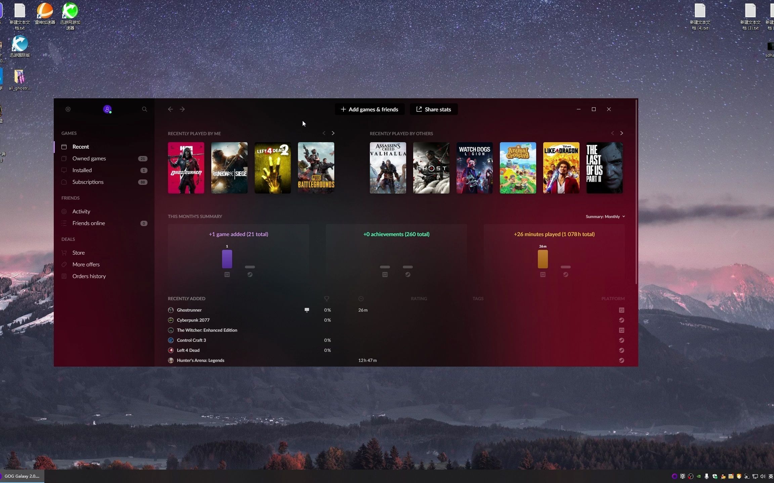This screenshot has width=774, height=483.
Task: Click GOG icon under minutes played chart
Action: [x=543, y=274]
